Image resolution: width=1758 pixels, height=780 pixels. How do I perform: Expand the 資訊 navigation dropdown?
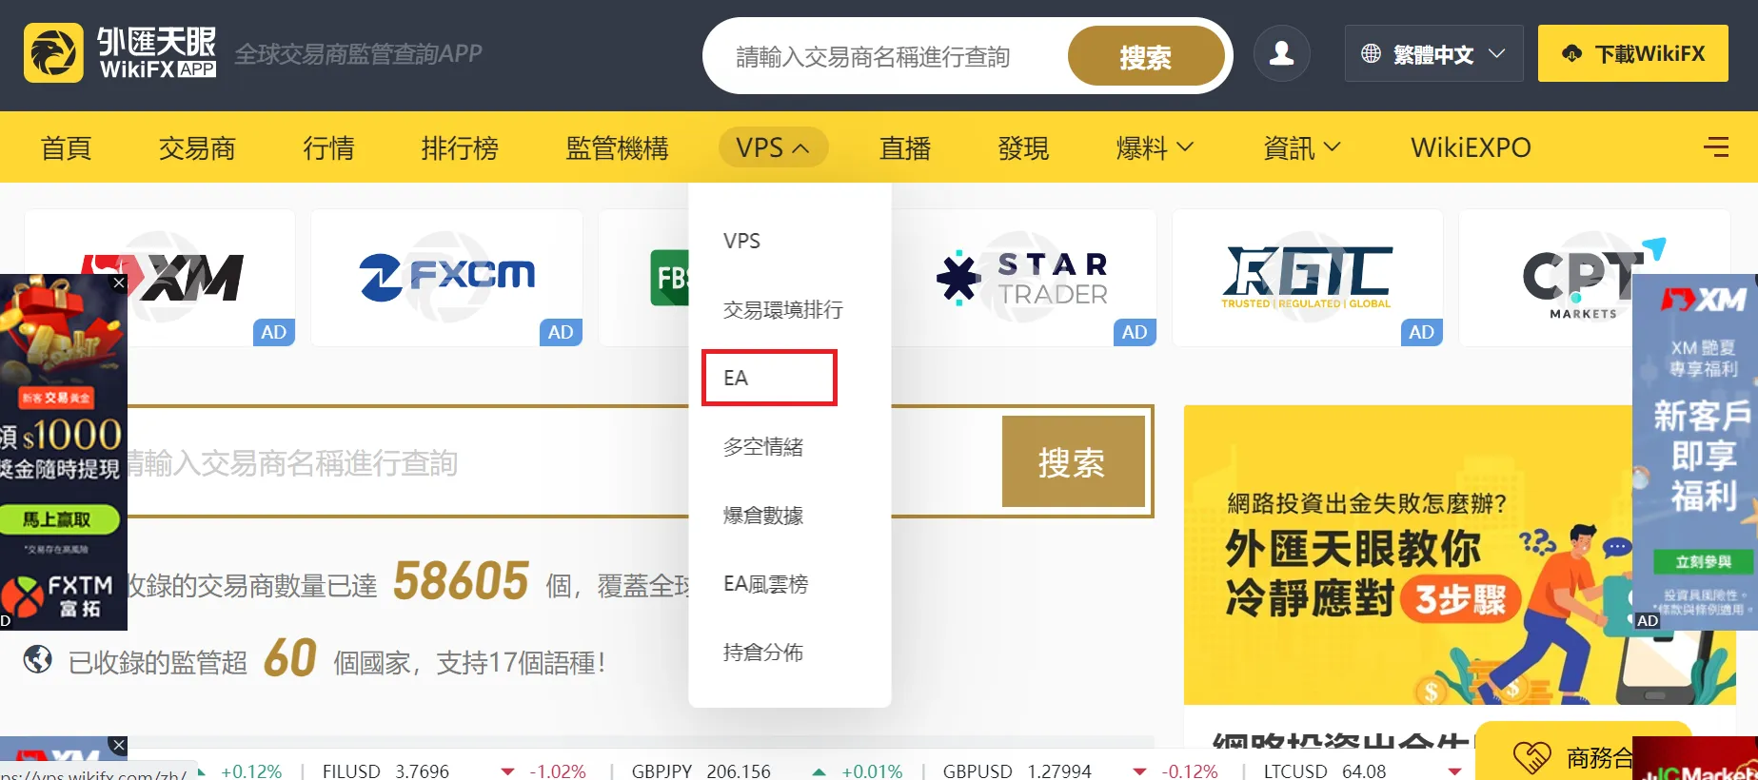coord(1301,147)
